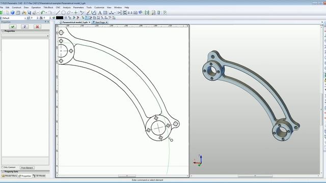Viewport: 326px width, 183px height.
Task: Click the From Element button
Action: click(x=27, y=168)
